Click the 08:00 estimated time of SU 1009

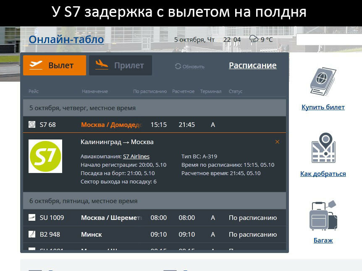tap(186, 218)
